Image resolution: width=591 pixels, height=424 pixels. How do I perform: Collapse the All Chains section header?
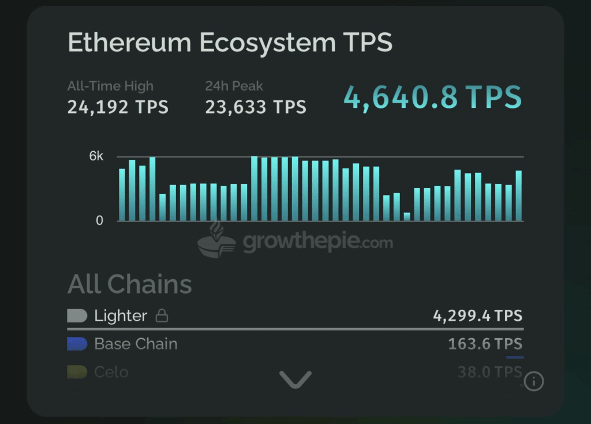point(130,284)
